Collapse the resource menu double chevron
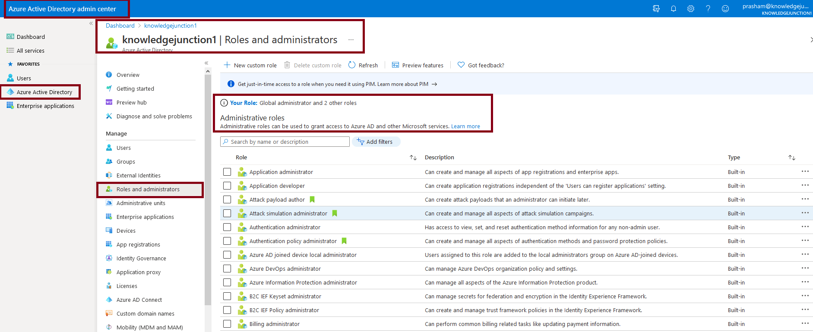813x332 pixels. (x=206, y=63)
